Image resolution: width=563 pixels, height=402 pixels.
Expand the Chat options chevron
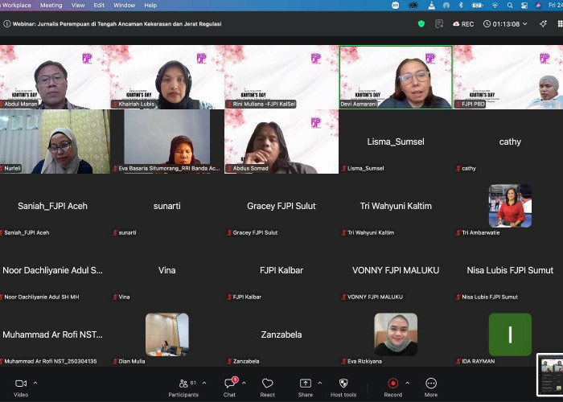pyautogui.click(x=244, y=384)
